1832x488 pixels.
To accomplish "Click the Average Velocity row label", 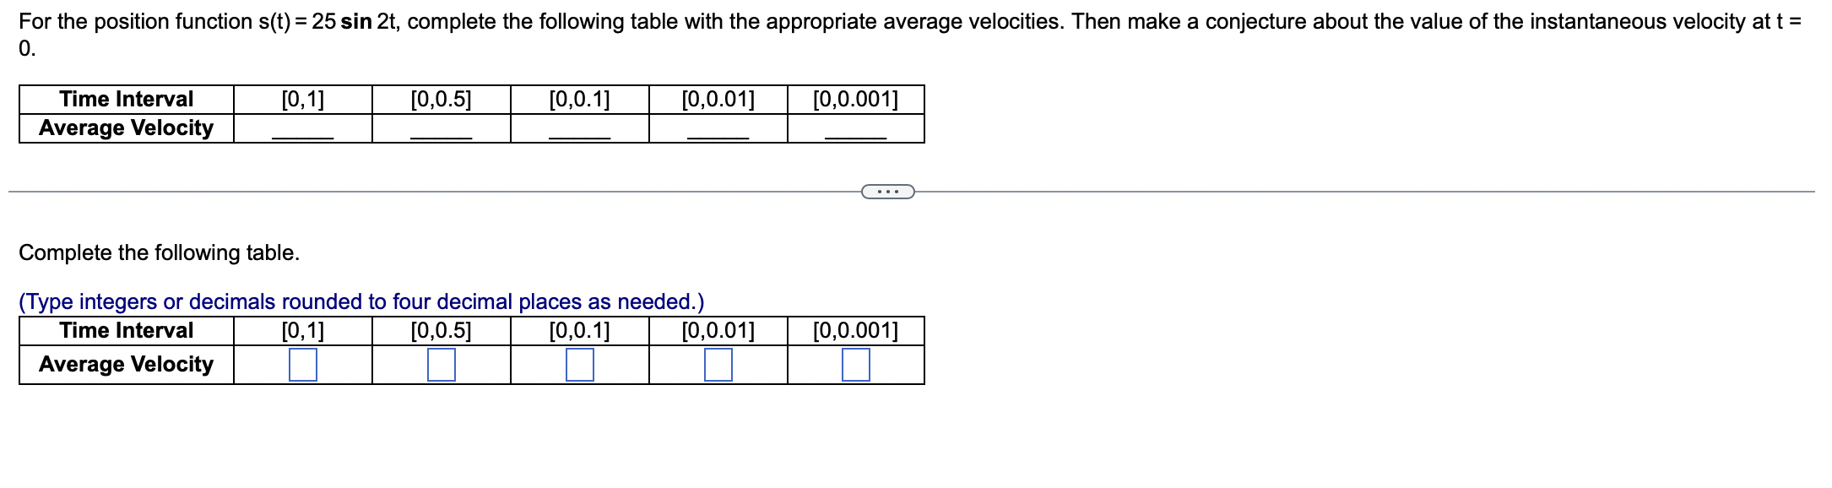I will (x=125, y=365).
